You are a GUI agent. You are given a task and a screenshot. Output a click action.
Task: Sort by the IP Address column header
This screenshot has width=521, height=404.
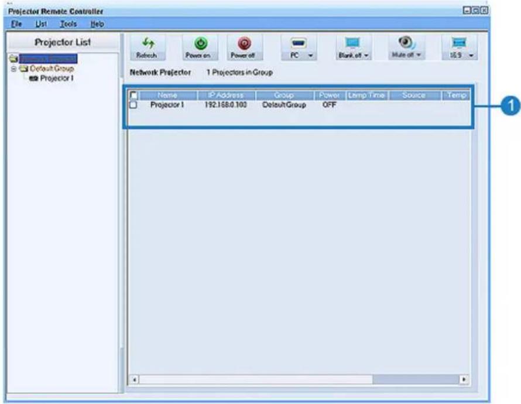tap(227, 95)
